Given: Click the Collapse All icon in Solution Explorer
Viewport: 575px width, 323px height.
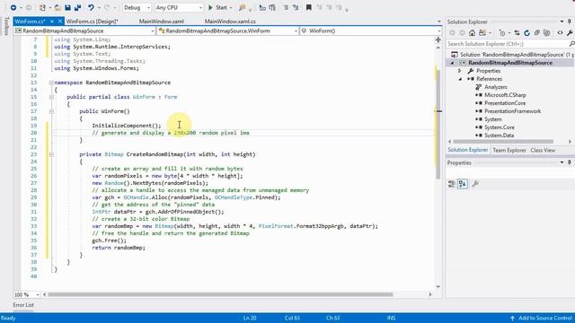Looking at the screenshot, I should (x=537, y=33).
